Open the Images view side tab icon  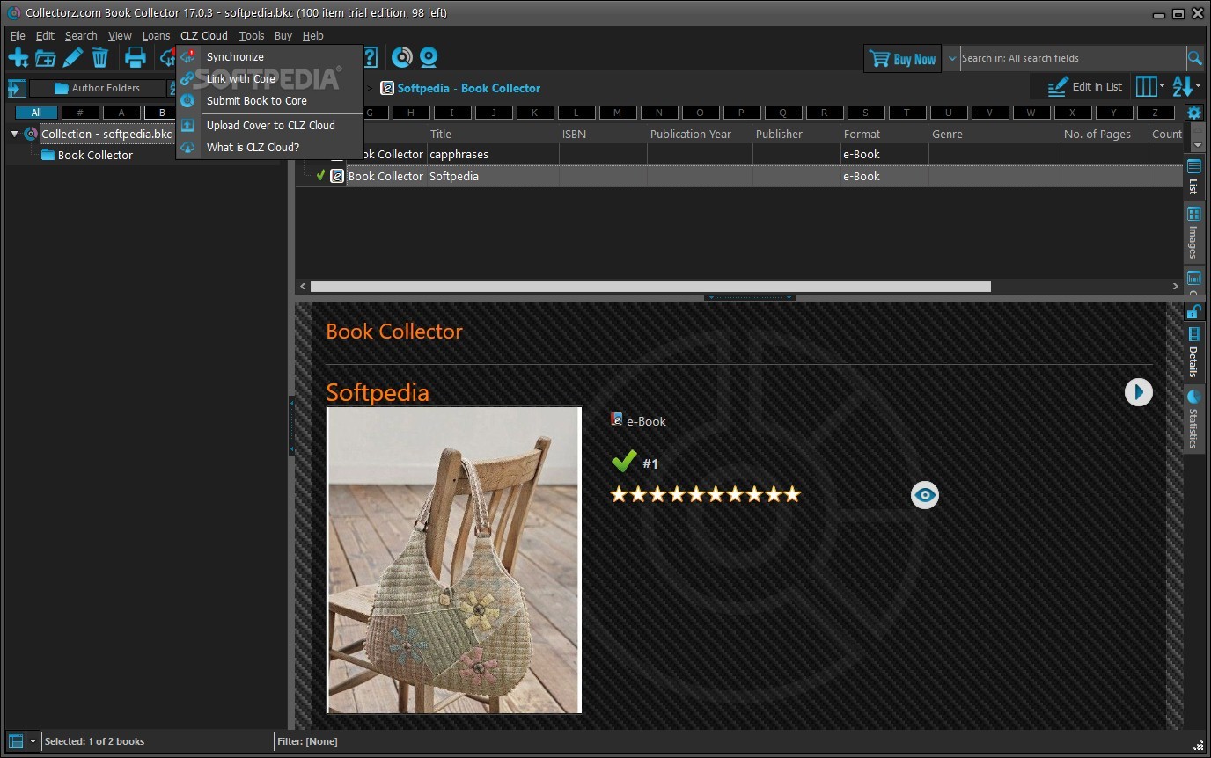1193,214
